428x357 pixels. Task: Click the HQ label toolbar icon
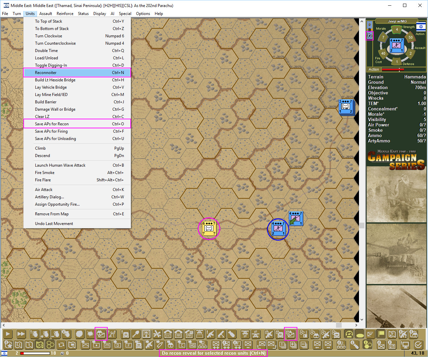tap(192, 345)
